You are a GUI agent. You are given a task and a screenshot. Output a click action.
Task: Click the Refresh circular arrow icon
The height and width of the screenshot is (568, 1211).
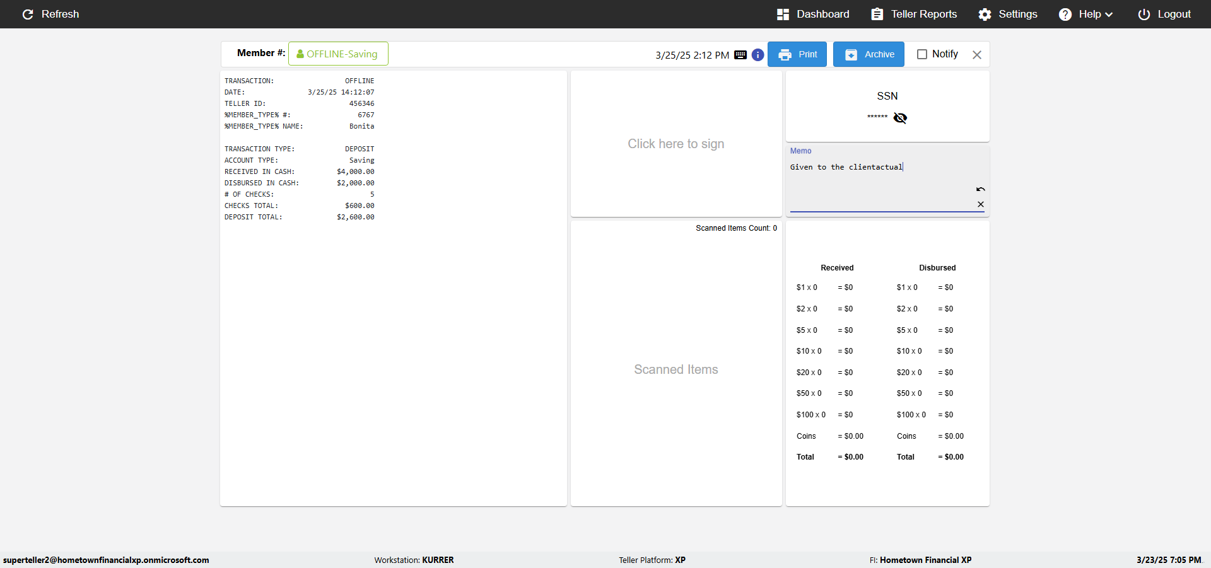click(x=28, y=14)
